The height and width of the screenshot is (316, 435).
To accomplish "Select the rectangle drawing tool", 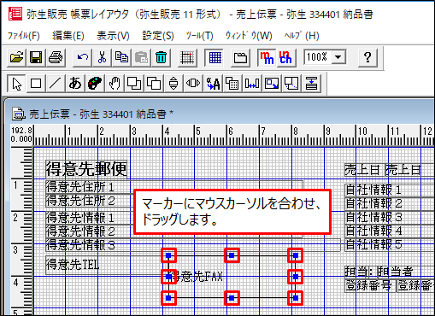I will click(36, 84).
